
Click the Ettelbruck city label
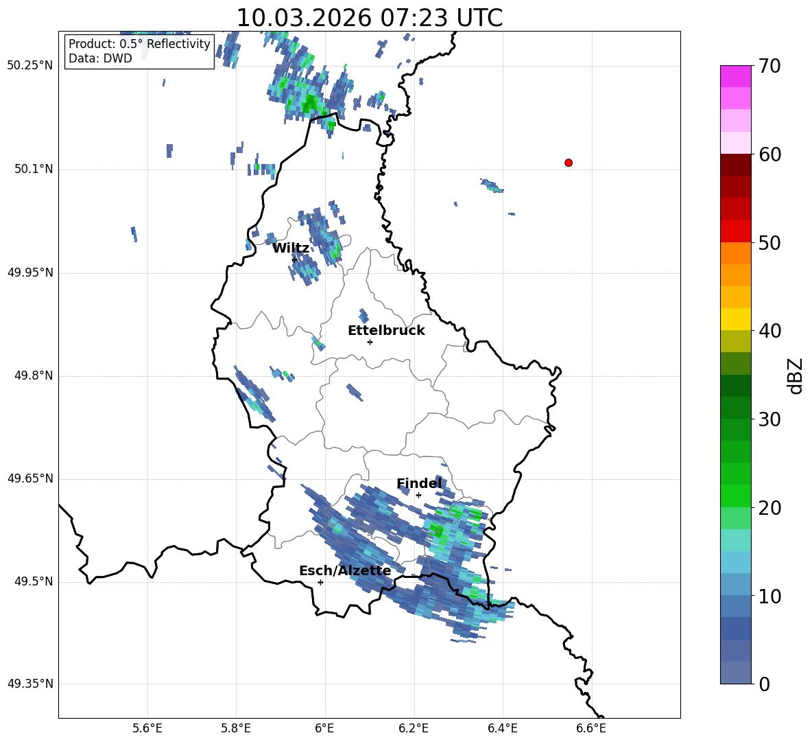386,331
